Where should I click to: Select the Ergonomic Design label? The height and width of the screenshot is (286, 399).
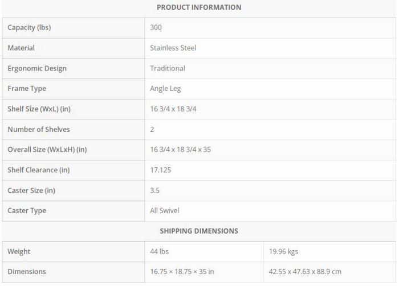point(37,69)
